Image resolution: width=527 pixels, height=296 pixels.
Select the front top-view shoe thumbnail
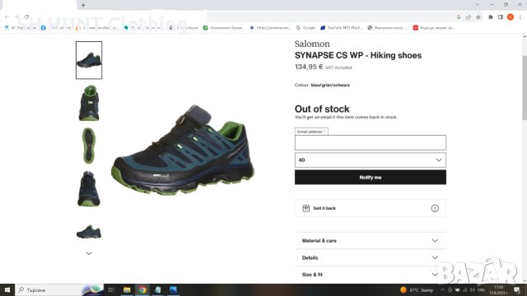(89, 188)
